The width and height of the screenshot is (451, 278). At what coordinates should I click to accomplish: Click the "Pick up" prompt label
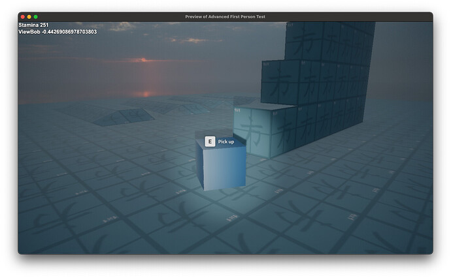click(x=225, y=142)
